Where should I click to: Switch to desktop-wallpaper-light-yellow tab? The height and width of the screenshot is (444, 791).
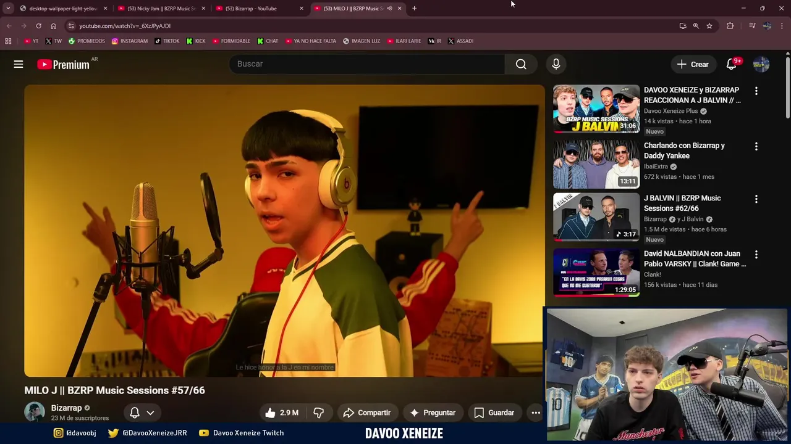(x=63, y=9)
